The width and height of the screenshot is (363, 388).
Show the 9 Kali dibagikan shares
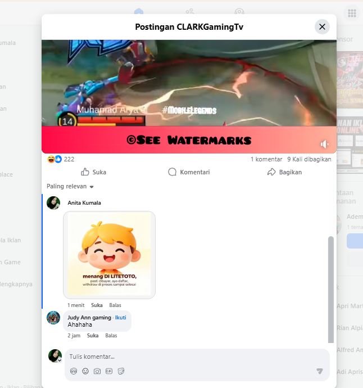pyautogui.click(x=309, y=159)
